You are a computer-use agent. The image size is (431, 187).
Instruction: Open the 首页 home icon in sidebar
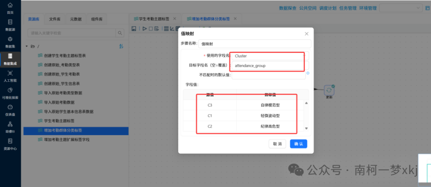click(10, 6)
